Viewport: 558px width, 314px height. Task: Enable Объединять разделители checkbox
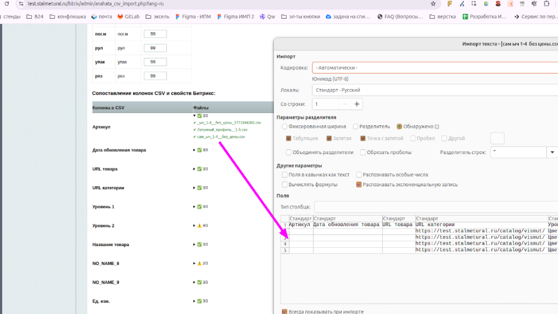pos(288,152)
